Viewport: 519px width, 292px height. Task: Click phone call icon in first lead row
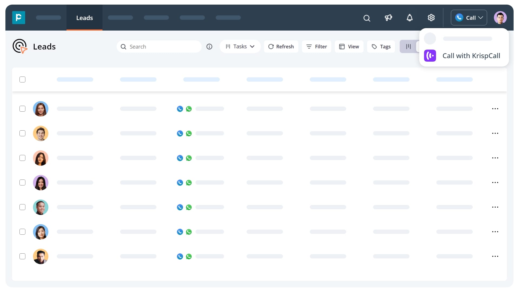coord(180,109)
